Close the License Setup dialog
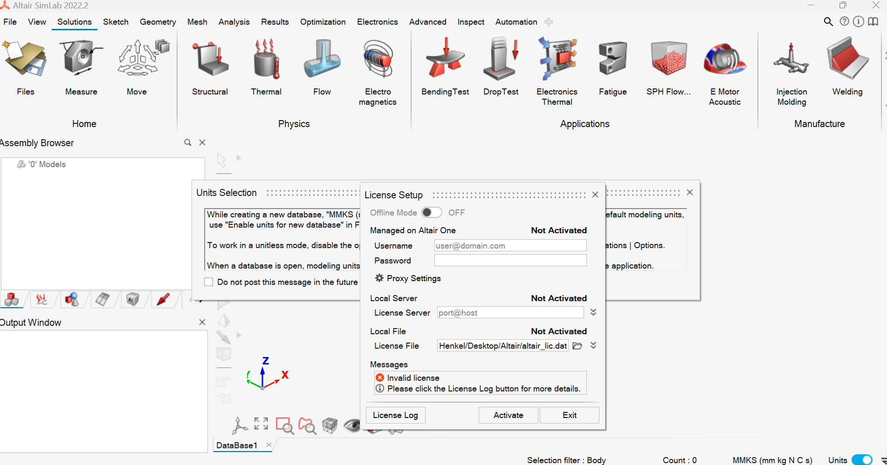This screenshot has height=465, width=887. pos(595,195)
